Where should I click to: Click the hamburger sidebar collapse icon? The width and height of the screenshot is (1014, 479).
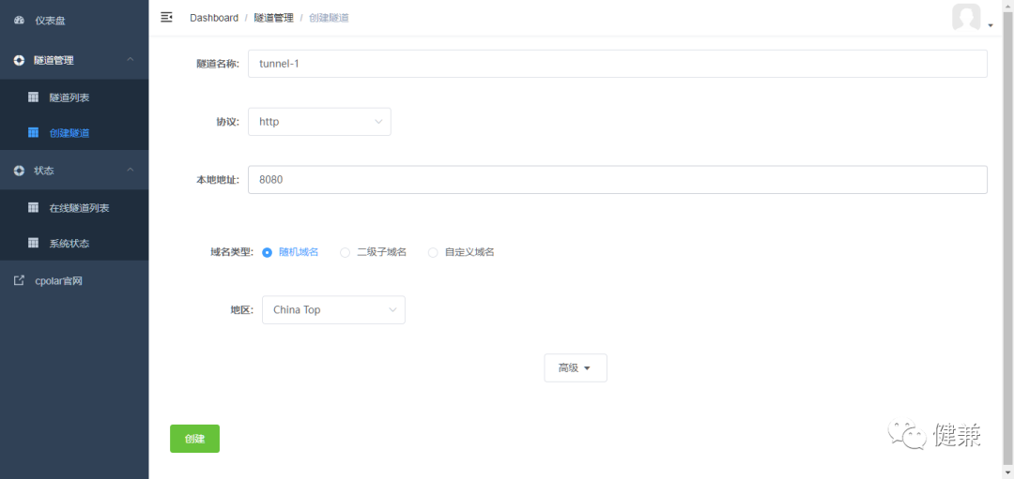[x=166, y=17]
